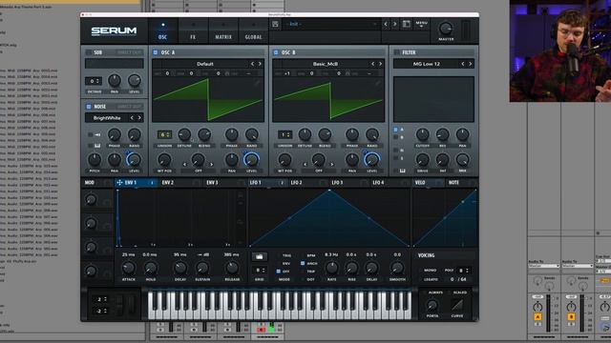The image size is (611, 343).
Task: Toggle the SUB oscillator on
Action: tap(89, 52)
